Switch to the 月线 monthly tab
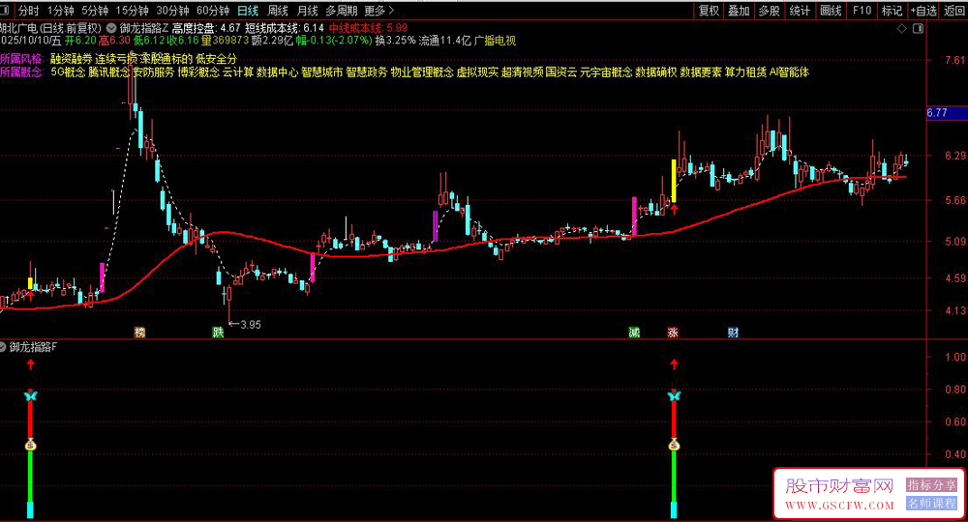This screenshot has width=968, height=522. [x=308, y=11]
